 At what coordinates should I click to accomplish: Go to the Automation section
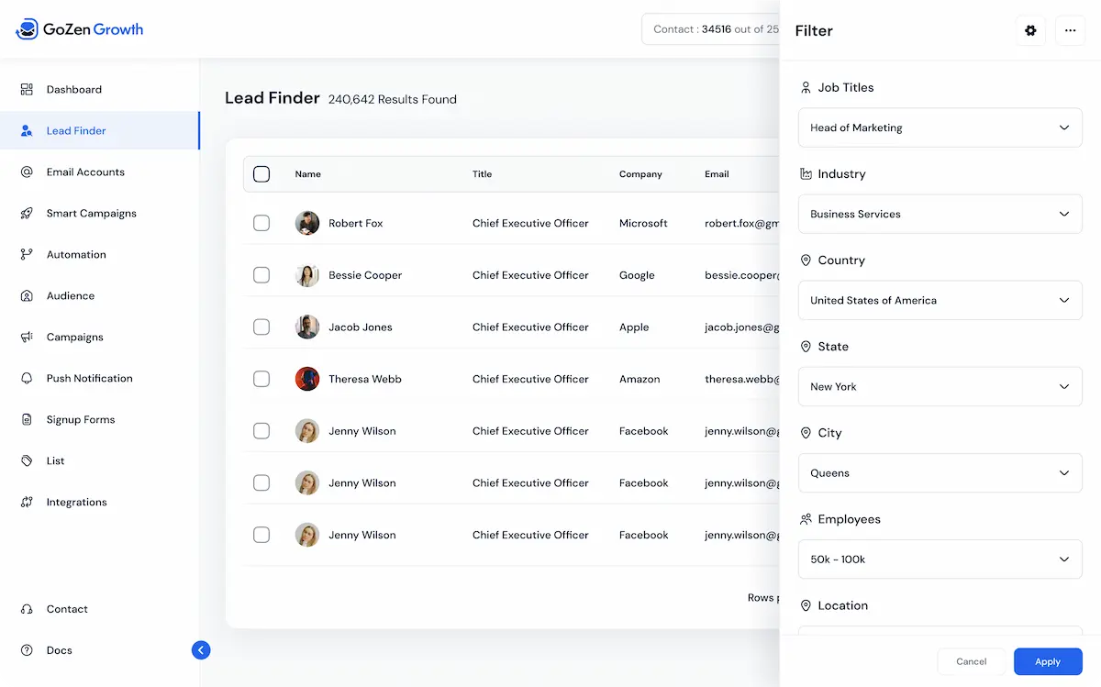(76, 254)
